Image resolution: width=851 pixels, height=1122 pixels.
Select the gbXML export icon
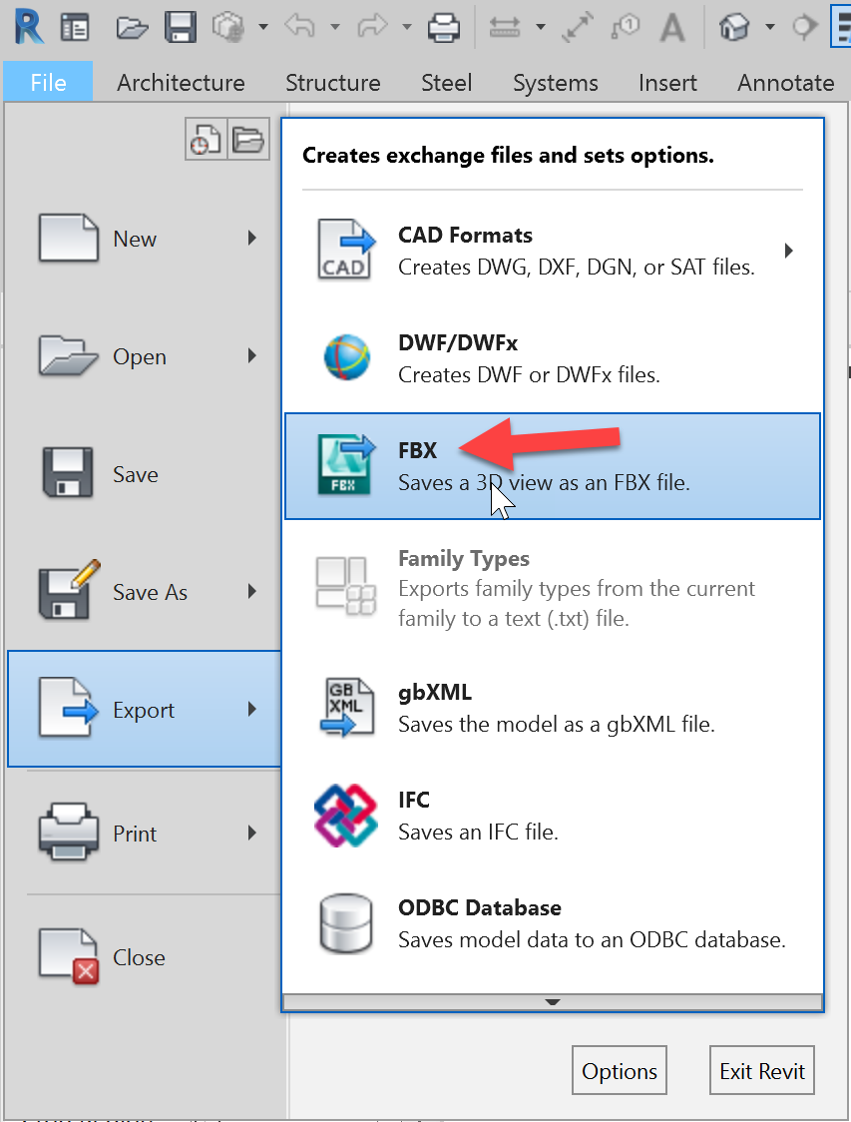click(x=344, y=707)
